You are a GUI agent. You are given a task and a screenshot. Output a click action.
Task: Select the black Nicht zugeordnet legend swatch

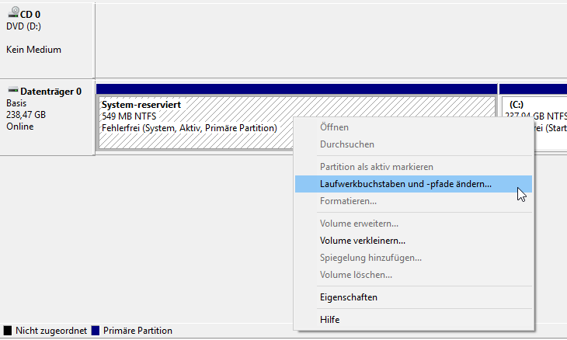[x=8, y=331]
